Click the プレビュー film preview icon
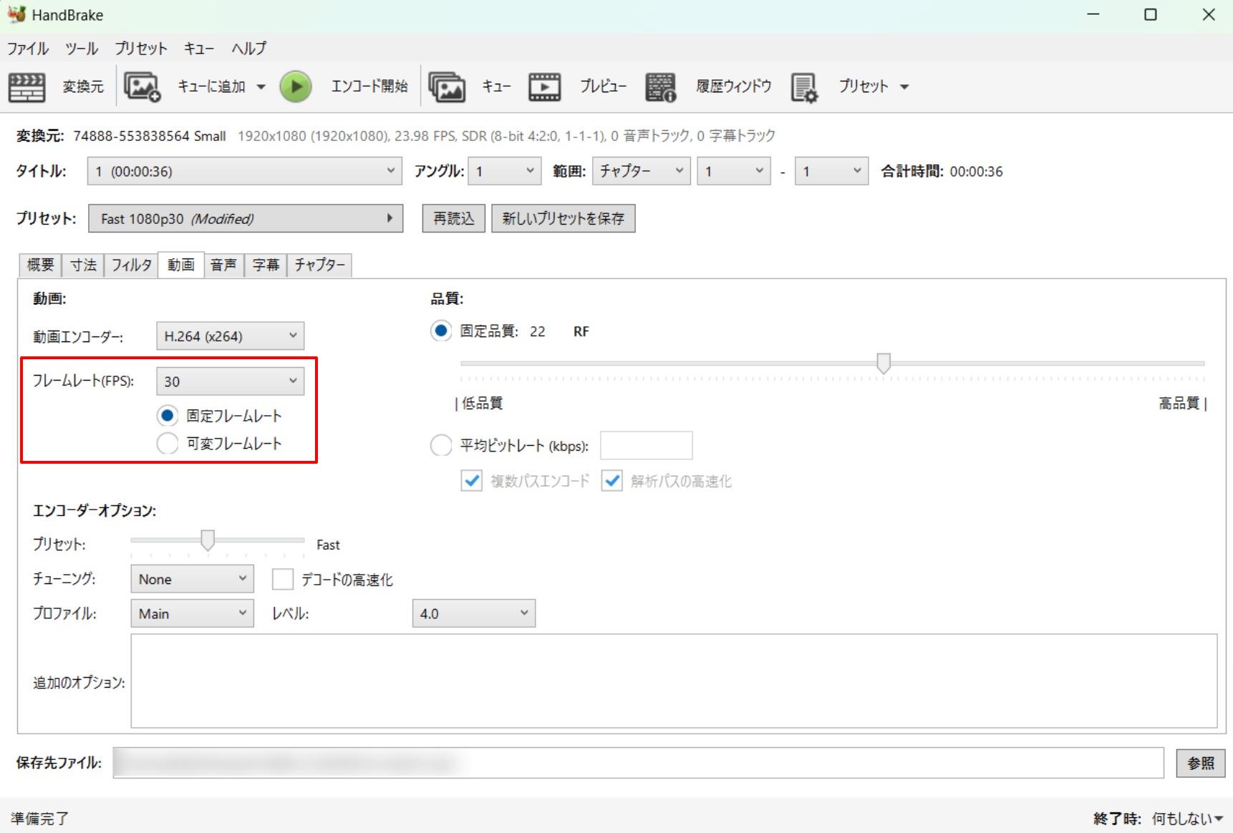1233x833 pixels. coord(545,87)
